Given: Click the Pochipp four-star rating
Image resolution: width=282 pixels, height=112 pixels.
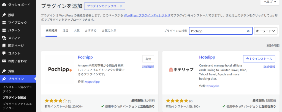Looking at the screenshot, I should coord(56,101).
